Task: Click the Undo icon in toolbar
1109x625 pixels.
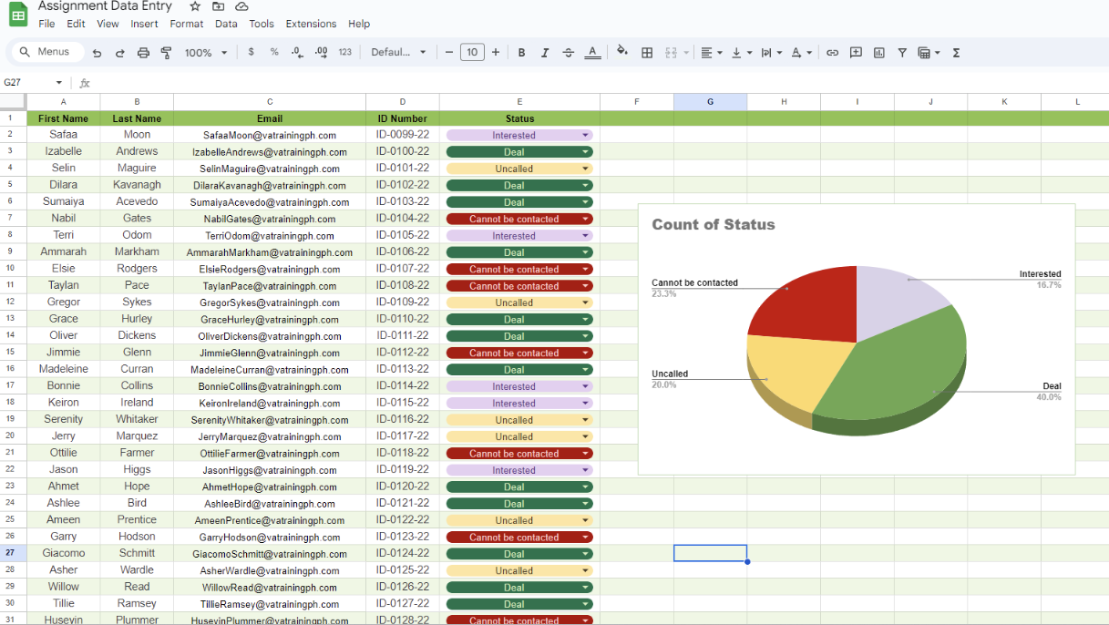Action: click(98, 53)
